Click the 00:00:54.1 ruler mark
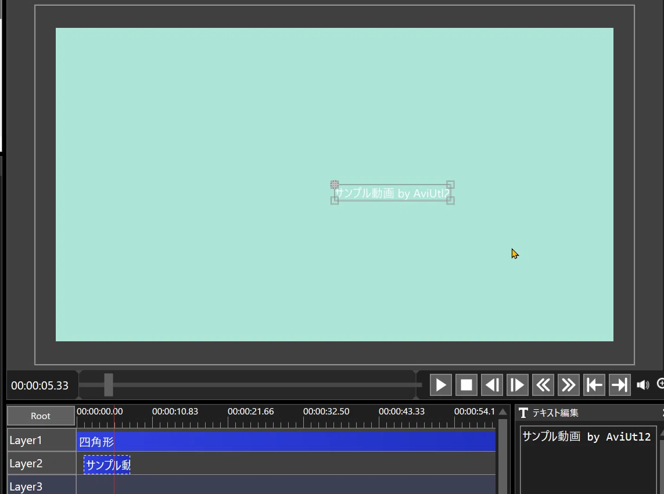The image size is (664, 494). [x=474, y=411]
